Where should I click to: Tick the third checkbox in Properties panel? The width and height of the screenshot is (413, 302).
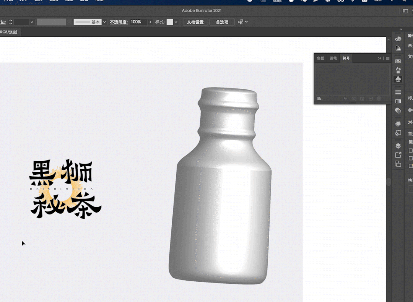411,166
